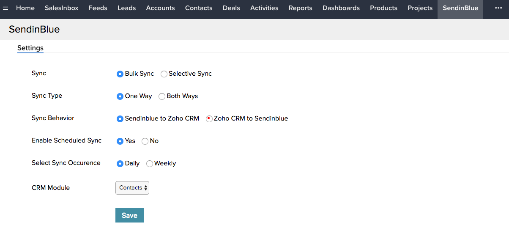This screenshot has width=509, height=250.
Task: Click the Settings sub-tab
Action: pos(30,48)
